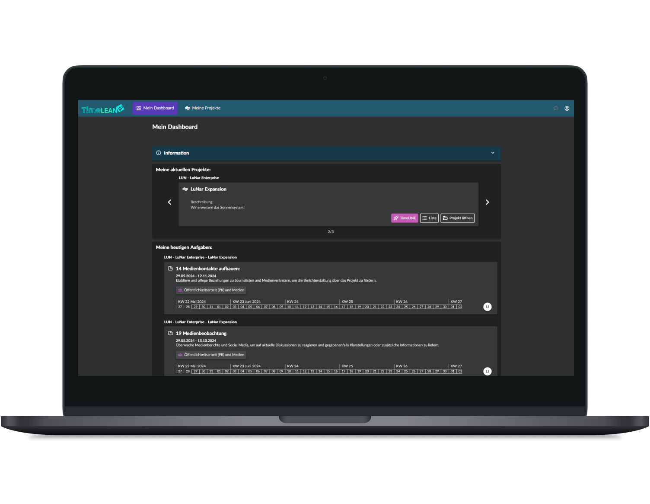Expand the Information panel chevron
This screenshot has height=504, width=650.
493,153
